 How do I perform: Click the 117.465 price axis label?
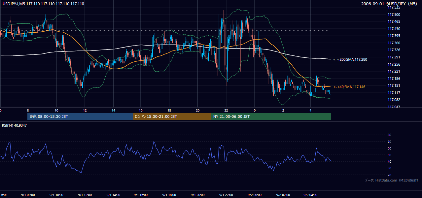coord(394,22)
